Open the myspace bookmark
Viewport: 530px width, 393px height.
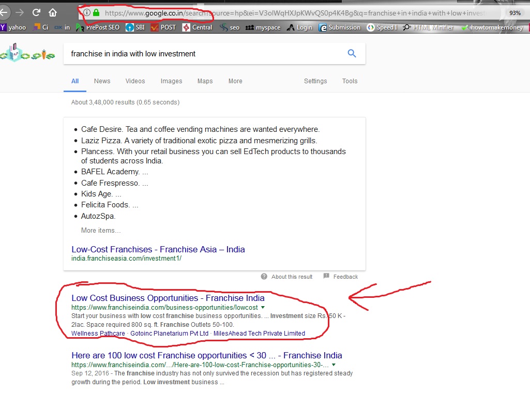pos(263,27)
